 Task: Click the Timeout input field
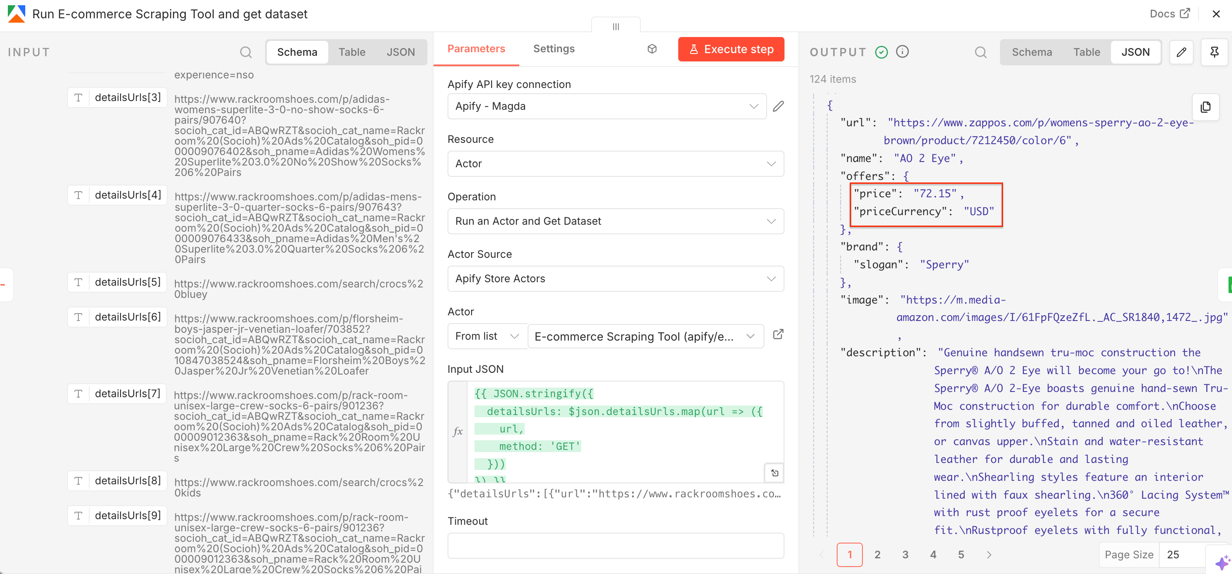[x=615, y=545]
